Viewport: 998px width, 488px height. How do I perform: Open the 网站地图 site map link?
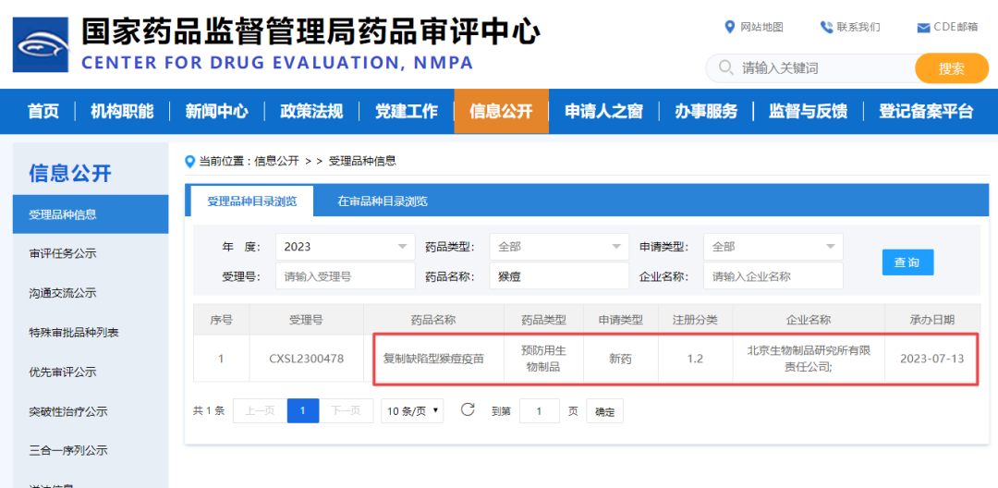(754, 27)
